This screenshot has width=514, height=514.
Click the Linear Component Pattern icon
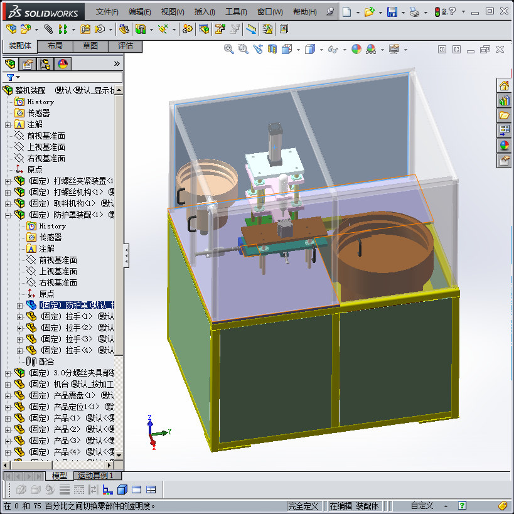[x=62, y=29]
